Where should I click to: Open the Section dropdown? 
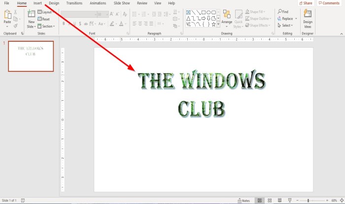46,26
